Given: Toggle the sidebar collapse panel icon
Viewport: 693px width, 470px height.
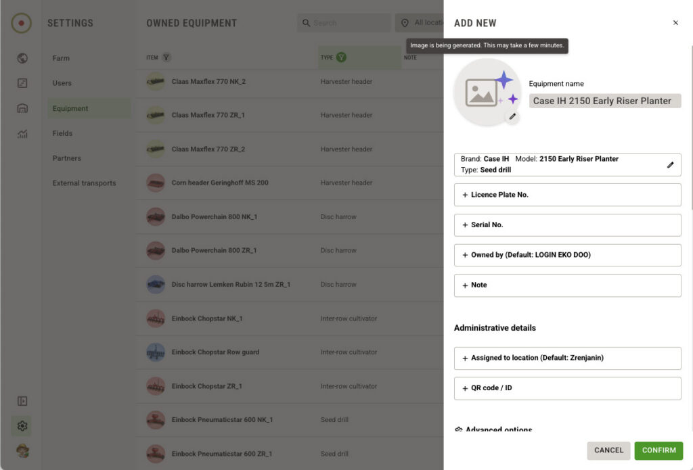Looking at the screenshot, I should [x=22, y=400].
